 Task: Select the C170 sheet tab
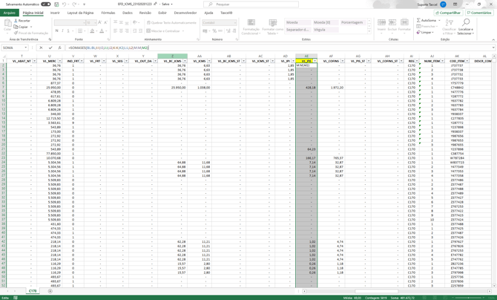(x=33, y=291)
